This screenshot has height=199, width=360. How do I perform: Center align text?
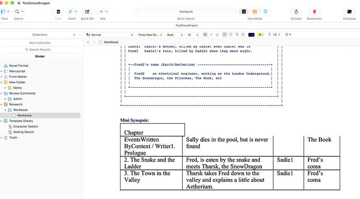tap(231, 34)
